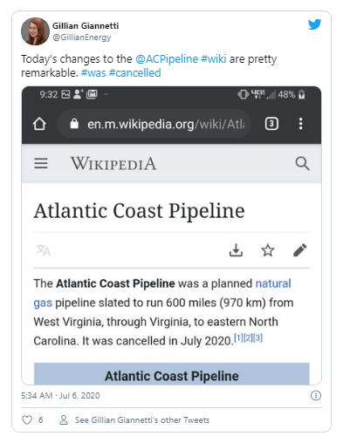Tap the Wikipedia search magnifier icon
The height and width of the screenshot is (443, 350).
[302, 163]
